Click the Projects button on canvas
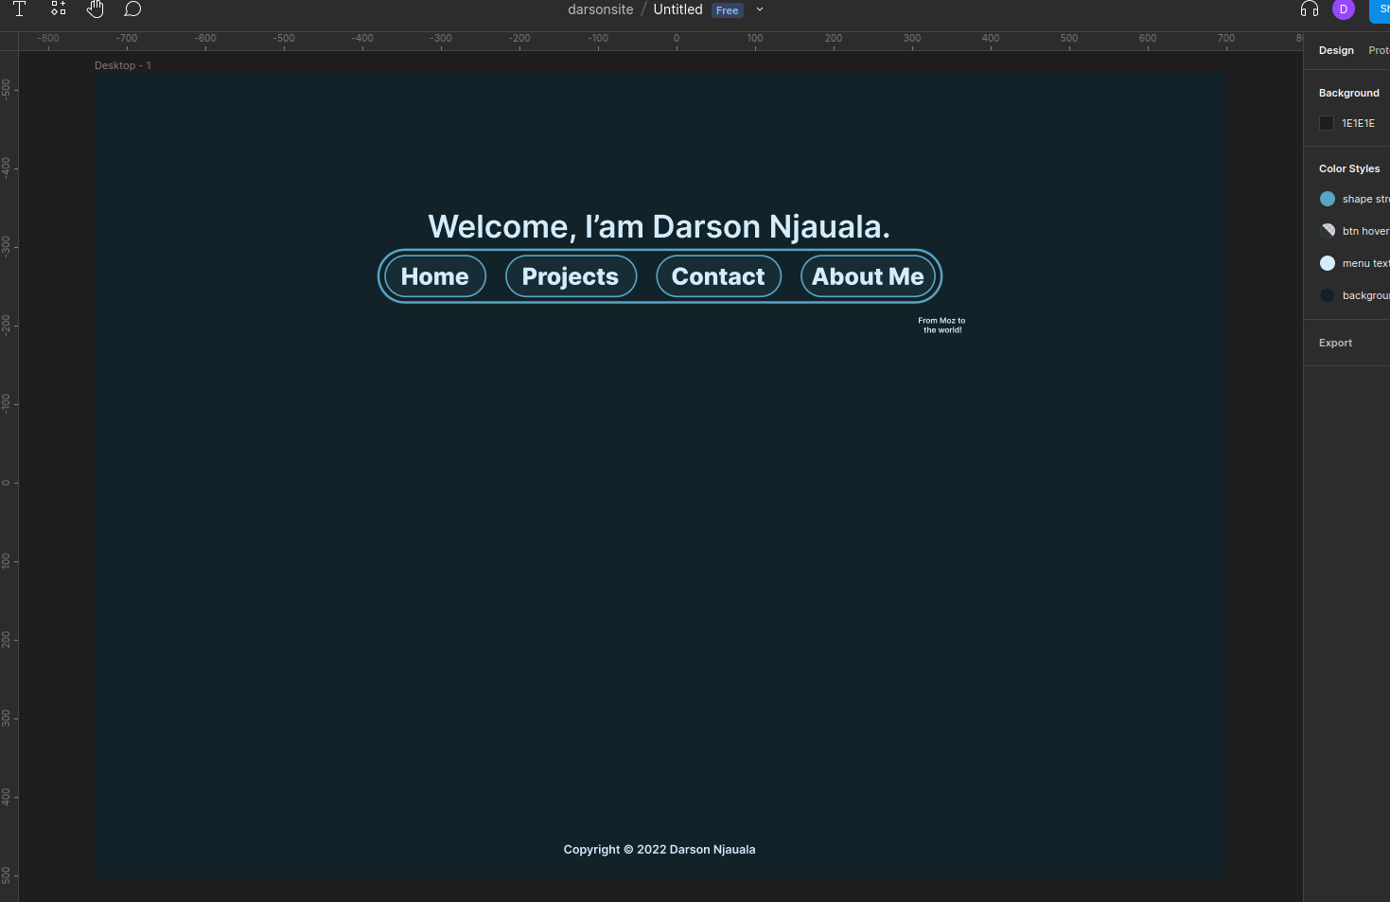 click(571, 276)
